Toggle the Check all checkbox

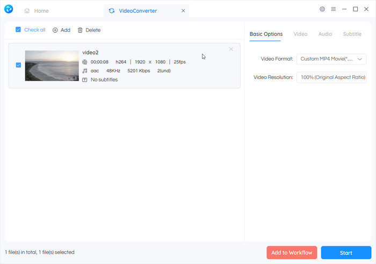point(18,30)
